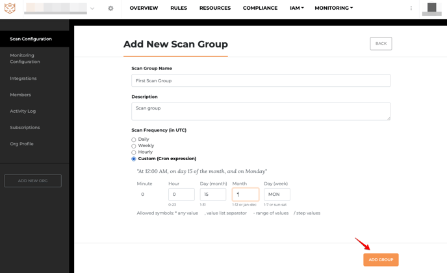The width and height of the screenshot is (447, 273).
Task: Click the user avatar picture
Action: tap(431, 8)
